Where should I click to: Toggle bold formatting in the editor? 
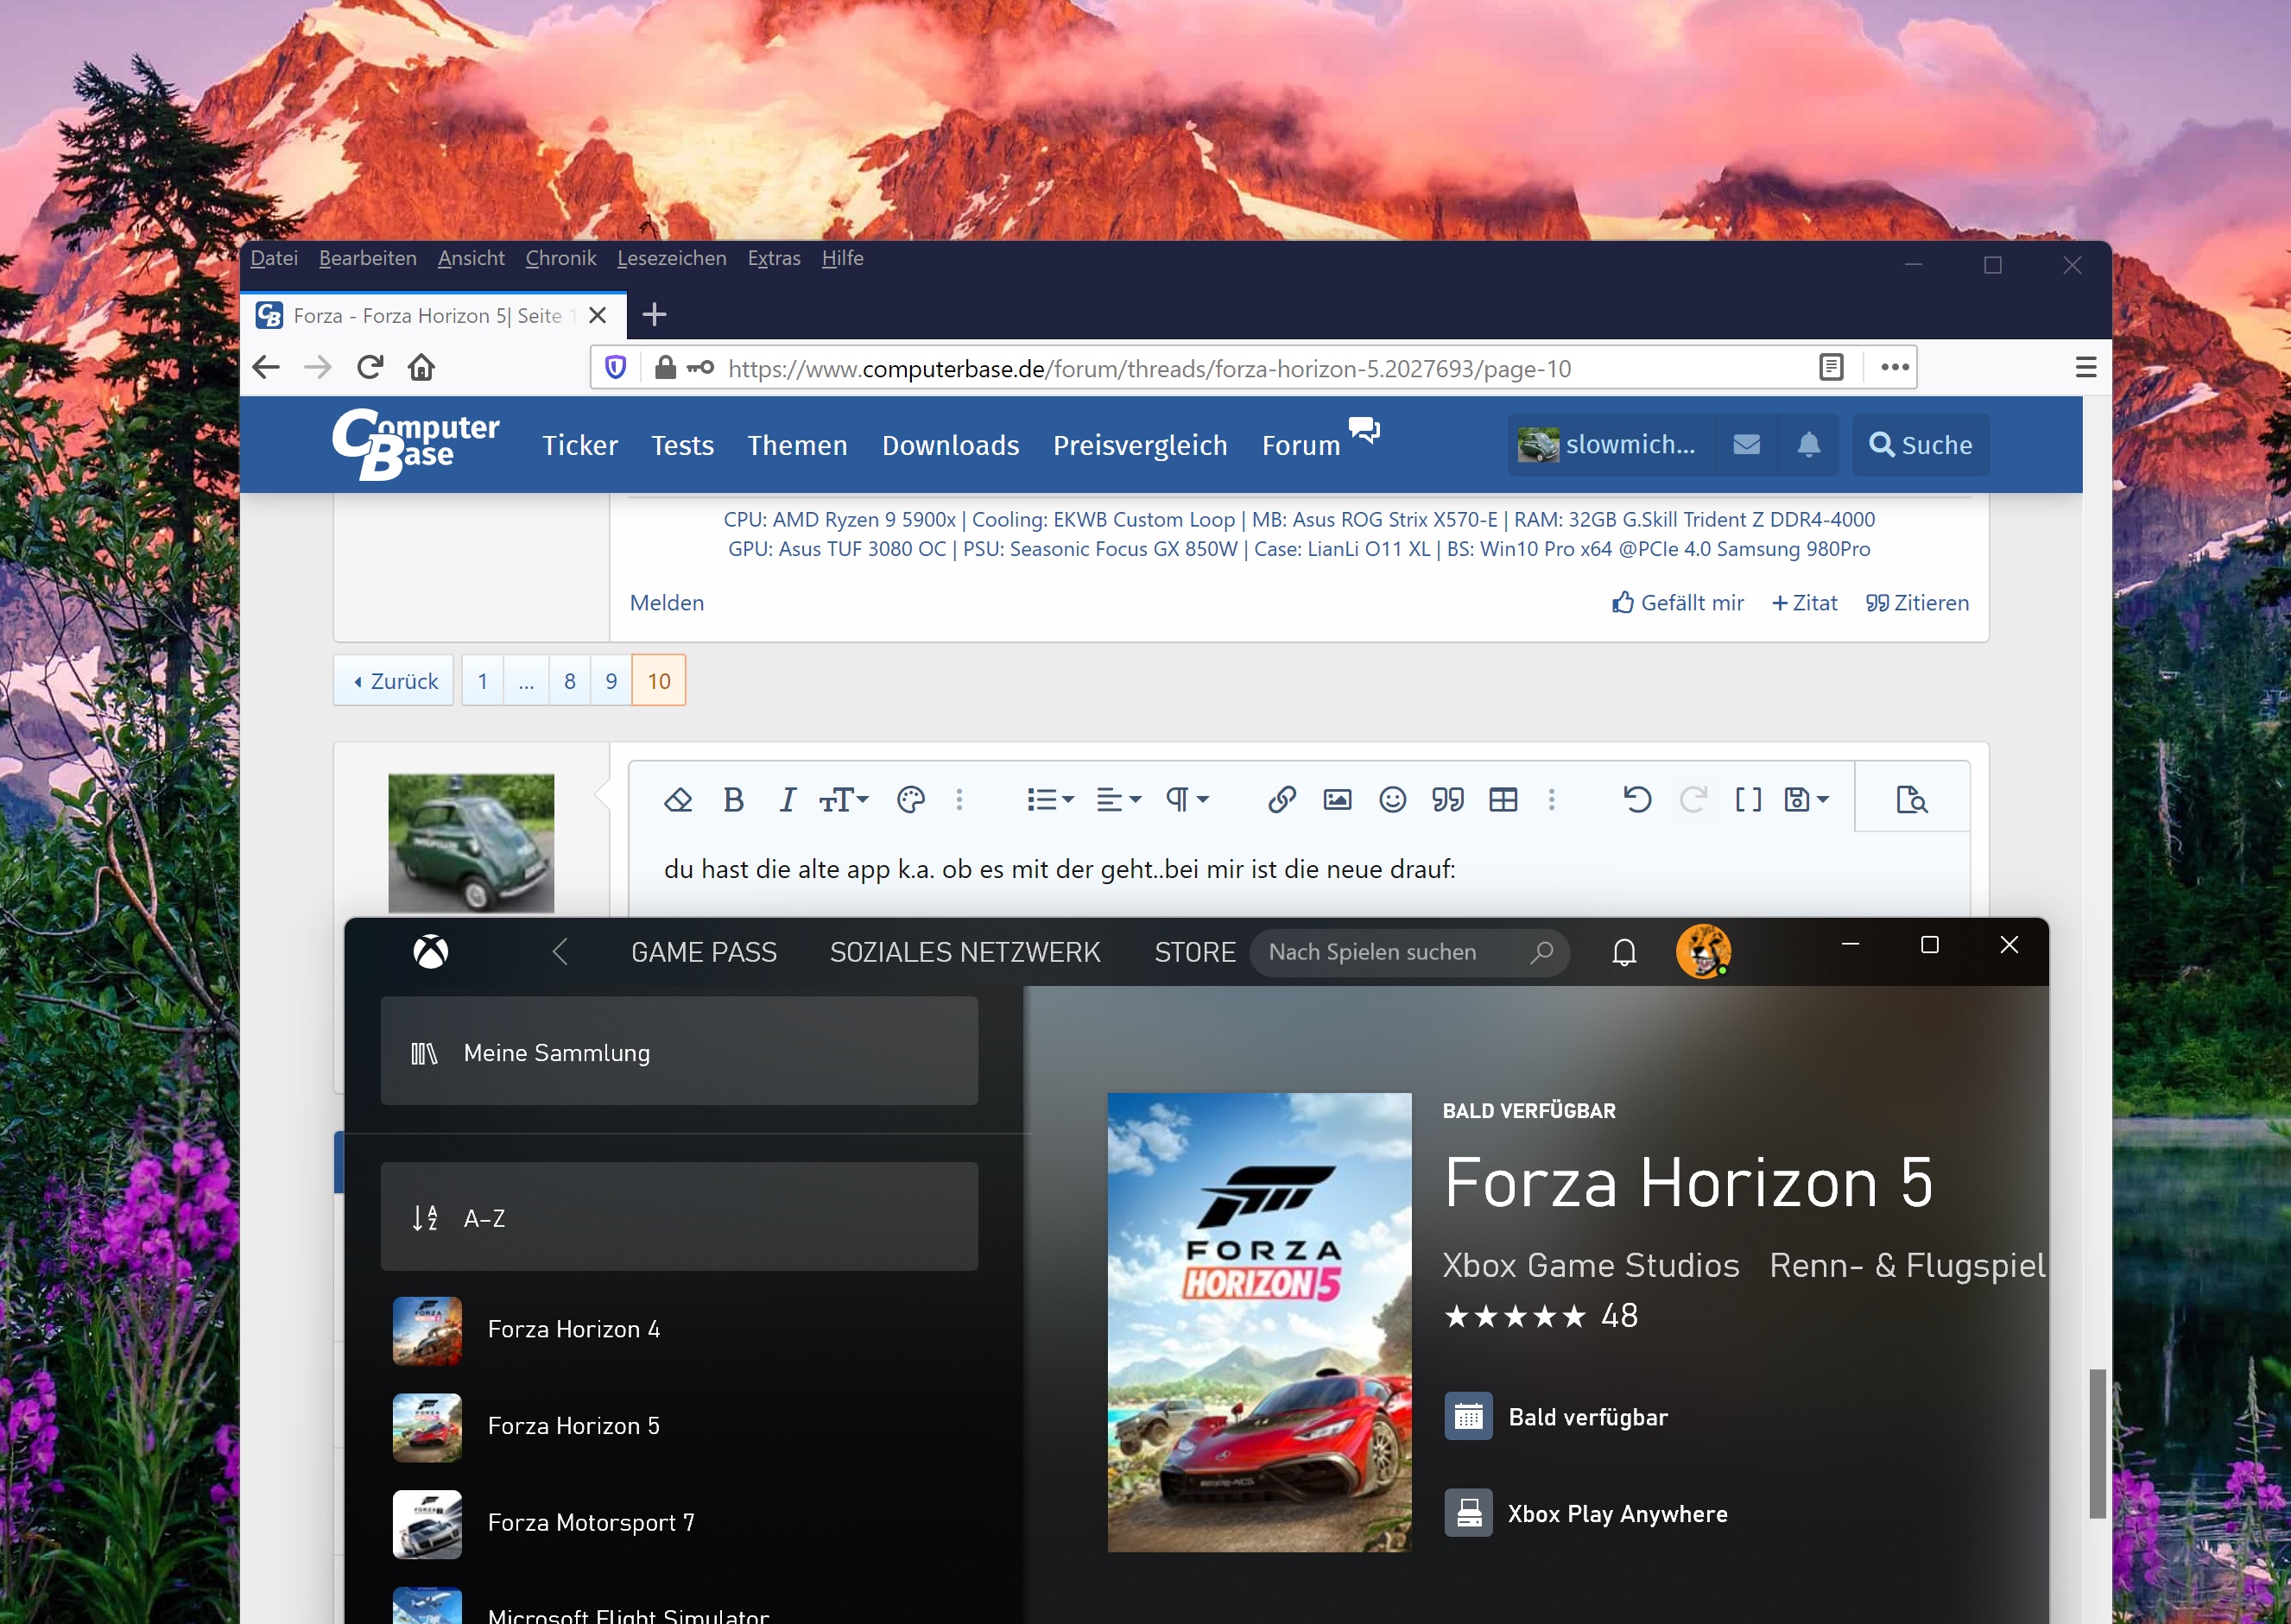(733, 799)
